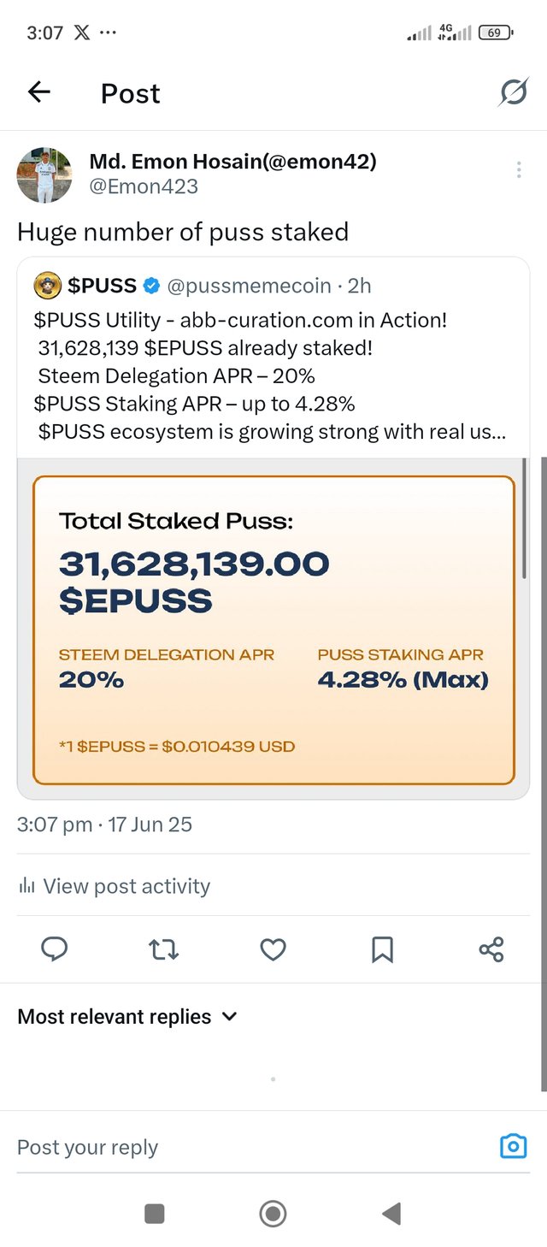Open the Total Staked Puss image
Viewport: 547px width, 1247px height.
pyautogui.click(x=273, y=629)
